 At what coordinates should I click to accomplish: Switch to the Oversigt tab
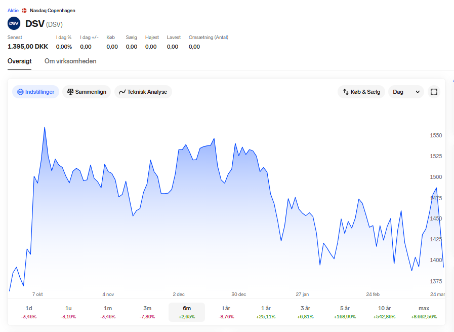pos(19,61)
